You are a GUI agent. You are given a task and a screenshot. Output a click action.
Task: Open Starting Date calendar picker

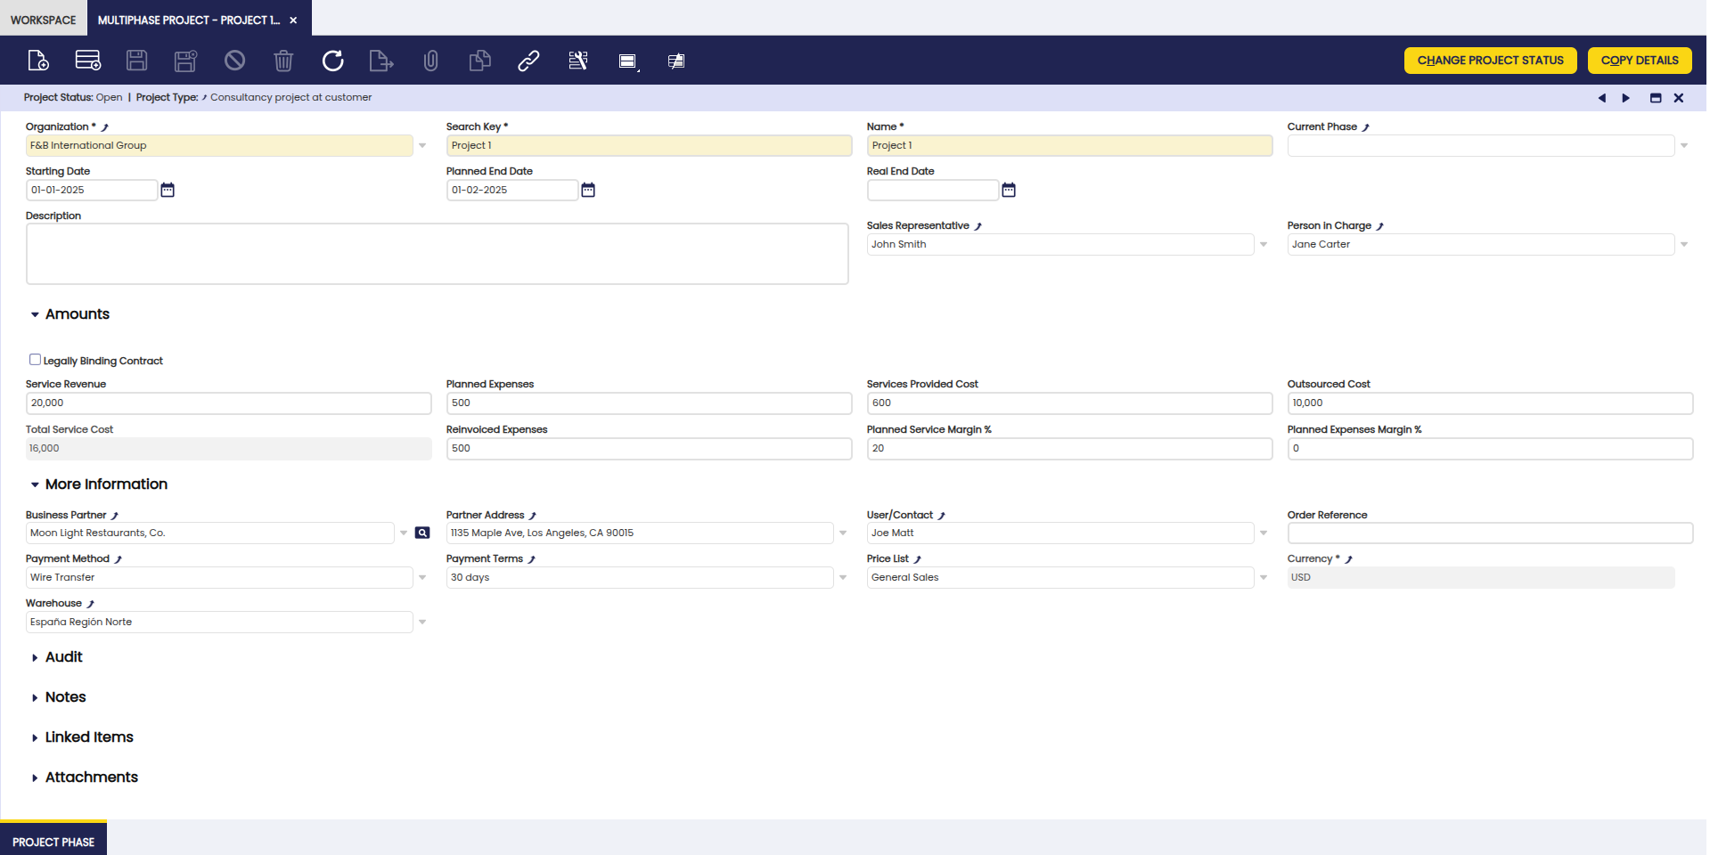coord(168,190)
